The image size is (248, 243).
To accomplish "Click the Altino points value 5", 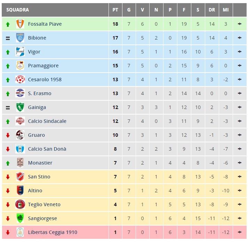I will 115,191.
